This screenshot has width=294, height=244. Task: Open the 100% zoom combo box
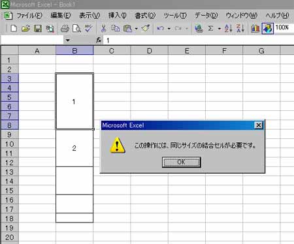point(284,27)
